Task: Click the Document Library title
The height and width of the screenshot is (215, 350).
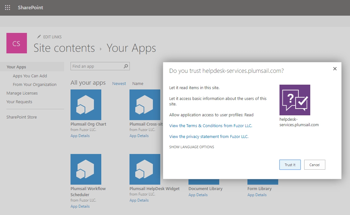Action: 205,189
